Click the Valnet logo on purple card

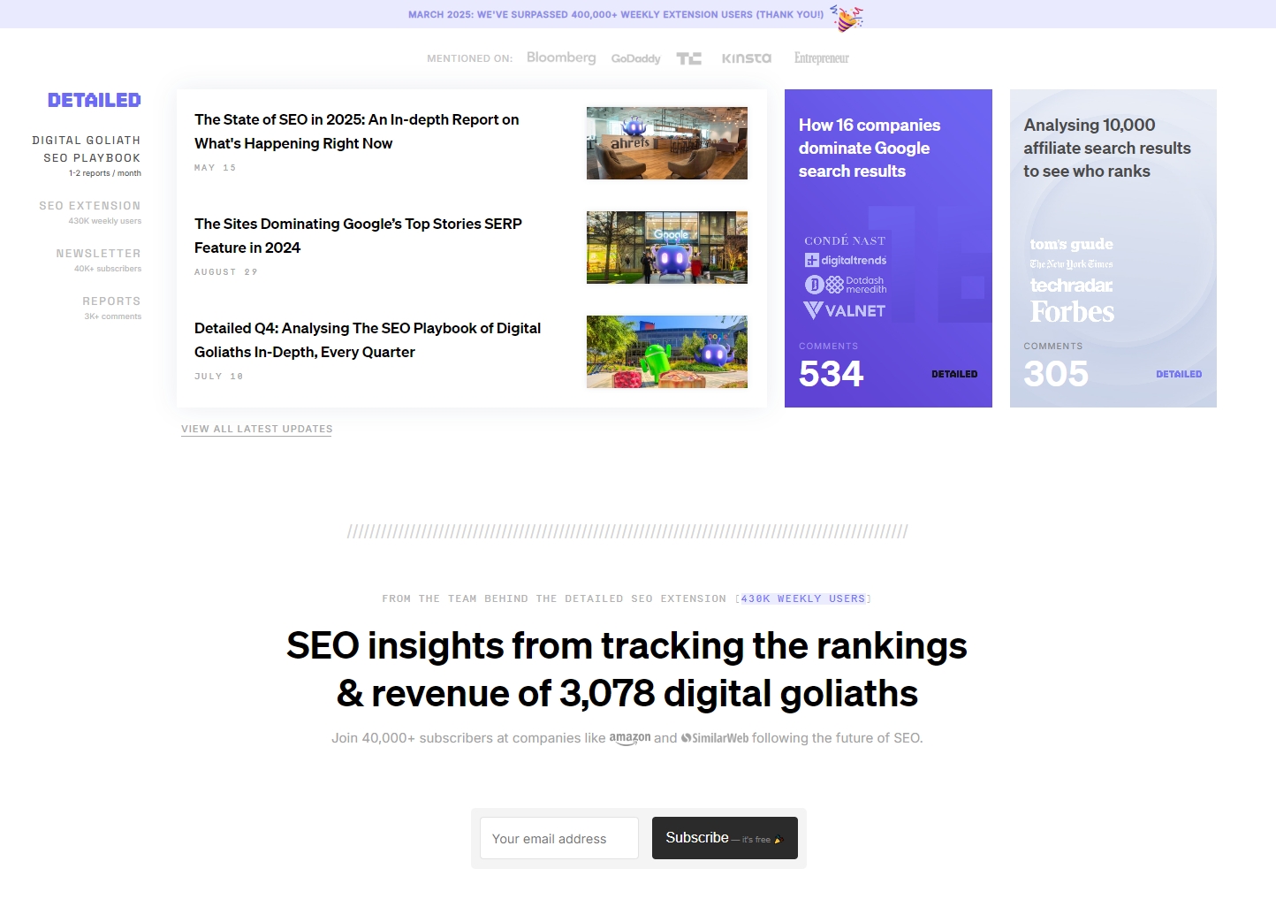845,310
